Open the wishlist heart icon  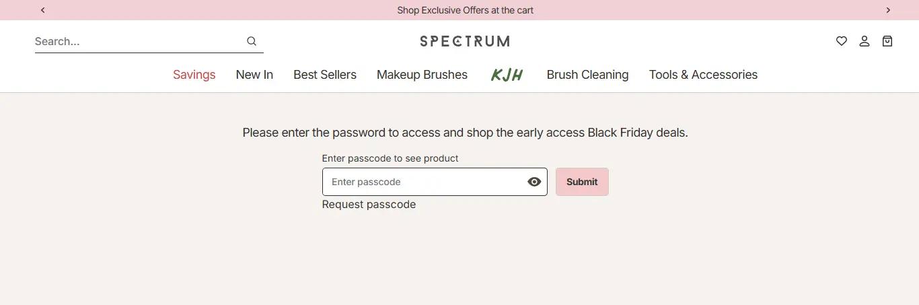pos(841,41)
